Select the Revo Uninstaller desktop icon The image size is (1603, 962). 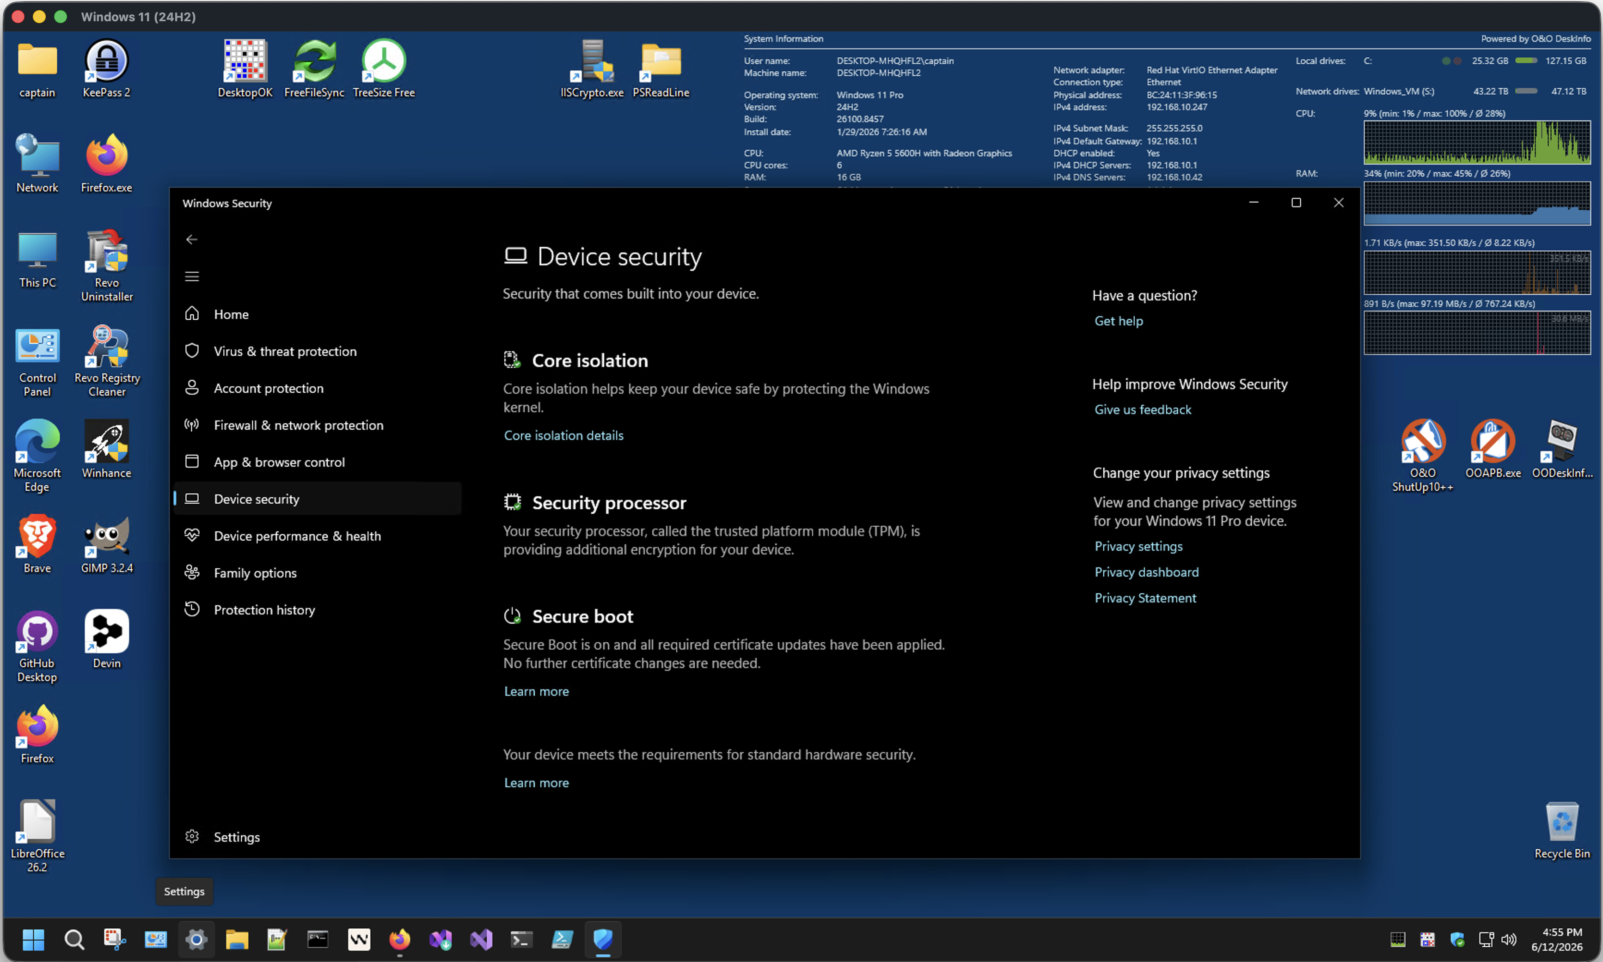tap(106, 267)
